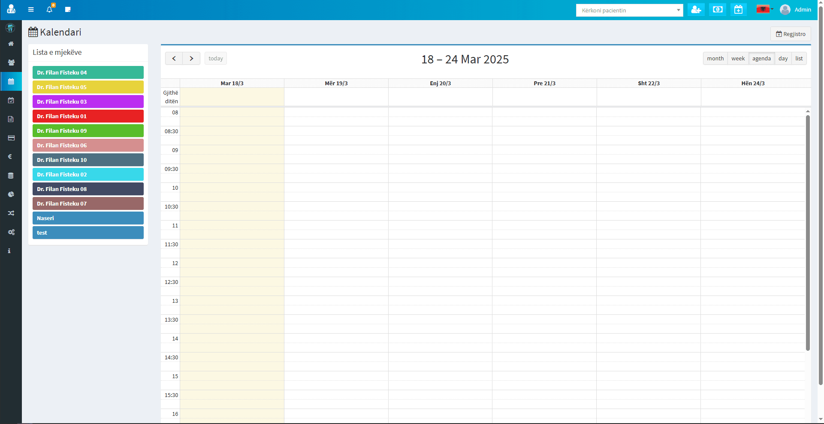Open the database stack icon in sidebar
This screenshot has height=424, width=824.
11,176
